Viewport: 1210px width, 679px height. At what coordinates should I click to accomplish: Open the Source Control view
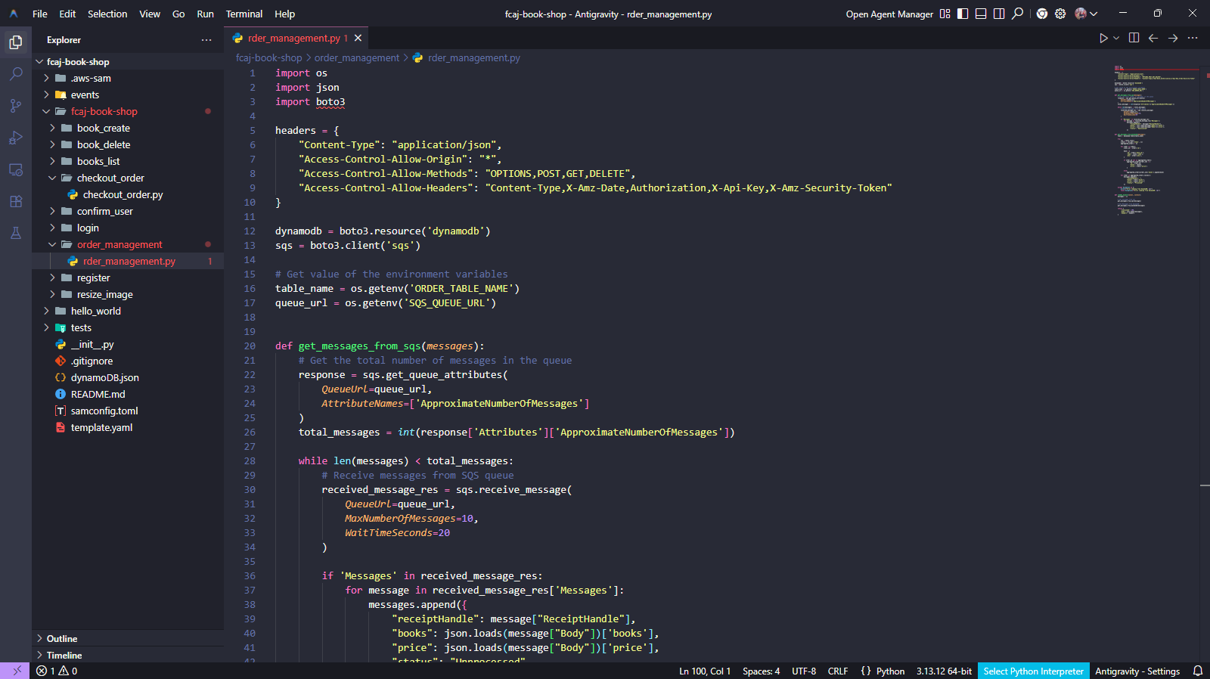pyautogui.click(x=15, y=106)
